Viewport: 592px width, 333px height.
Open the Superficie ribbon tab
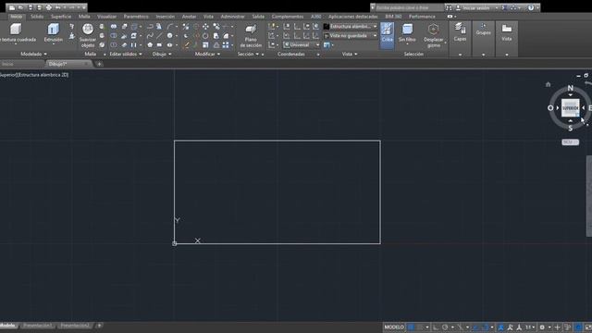61,17
